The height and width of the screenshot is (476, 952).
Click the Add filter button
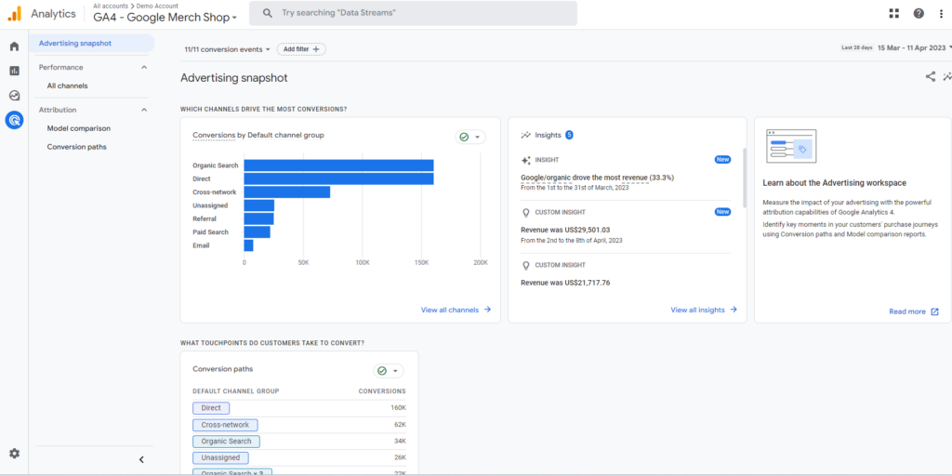pos(301,49)
